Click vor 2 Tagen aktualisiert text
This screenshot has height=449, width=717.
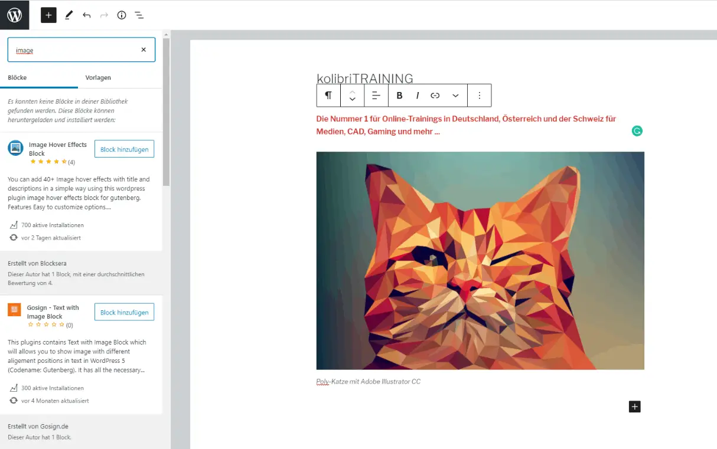tap(51, 238)
